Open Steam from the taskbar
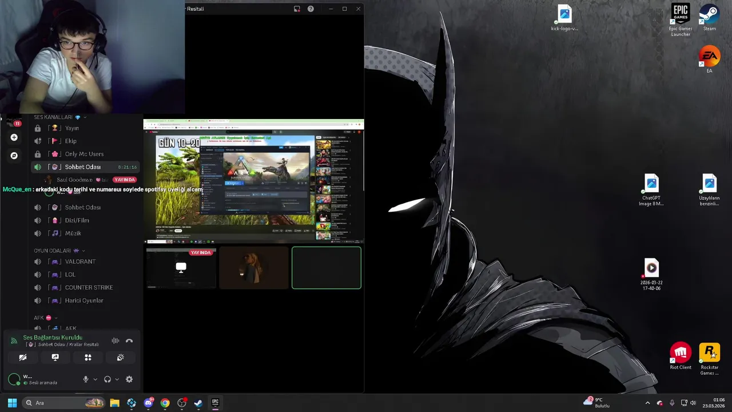Image resolution: width=732 pixels, height=412 pixels. click(198, 403)
